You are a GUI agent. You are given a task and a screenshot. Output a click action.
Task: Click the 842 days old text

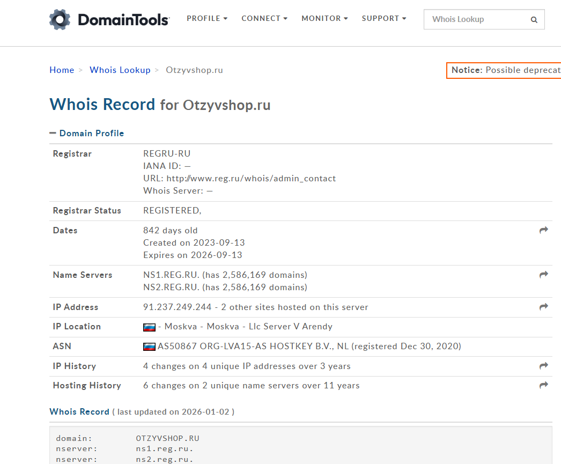[x=171, y=230]
